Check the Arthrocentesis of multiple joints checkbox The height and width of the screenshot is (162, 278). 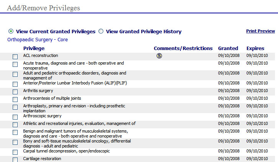pyautogui.click(x=15, y=99)
